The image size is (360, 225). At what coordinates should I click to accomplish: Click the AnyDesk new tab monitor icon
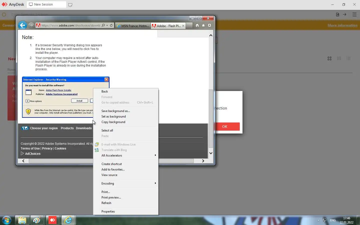pyautogui.click(x=70, y=5)
